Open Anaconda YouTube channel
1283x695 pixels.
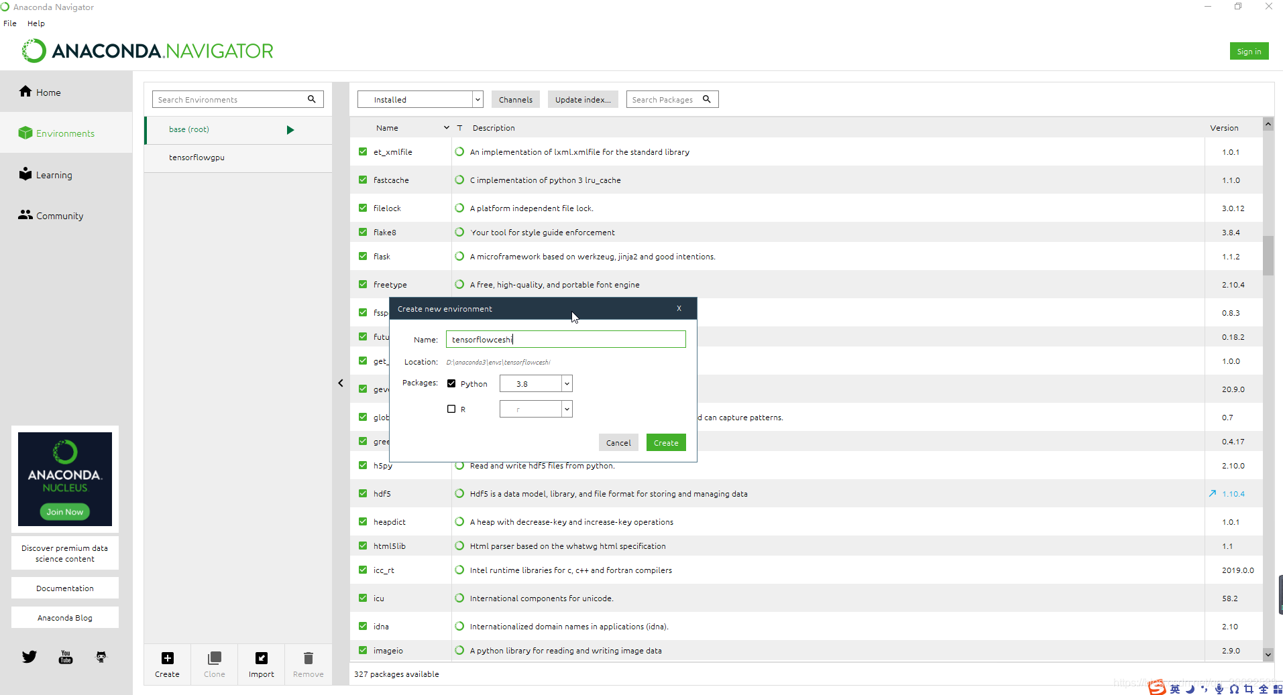click(x=66, y=657)
